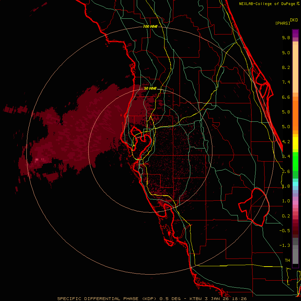Click the peach band of the color scale
The width and height of the screenshot is (301, 301).
click(x=295, y=67)
